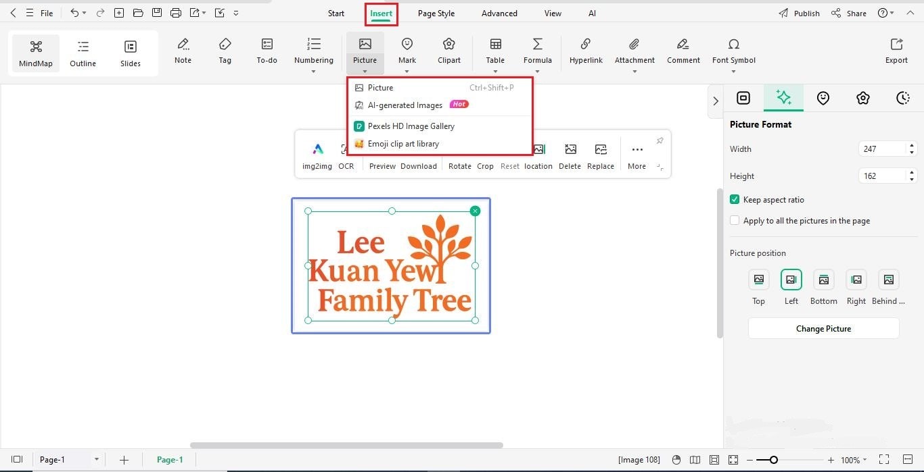The image size is (924, 472).
Task: Switch to the Start tab
Action: (336, 14)
